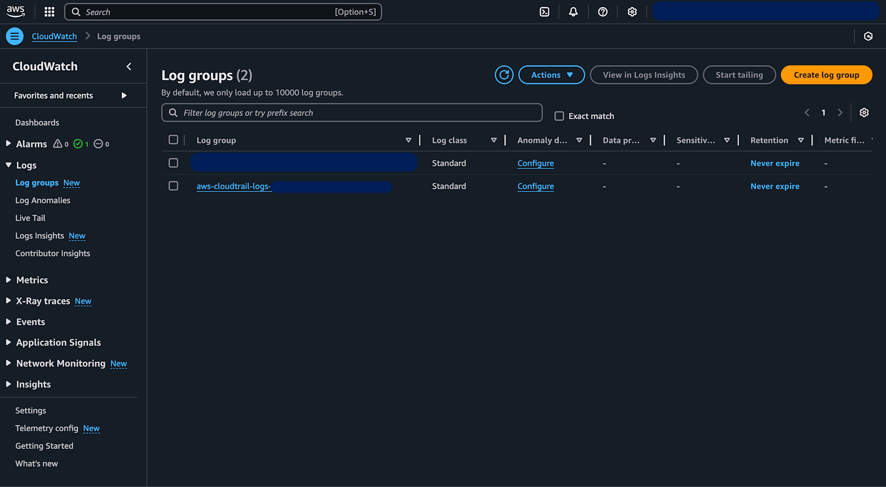Open Logs Insights in the sidebar
Image resolution: width=886 pixels, height=487 pixels.
[39, 236]
